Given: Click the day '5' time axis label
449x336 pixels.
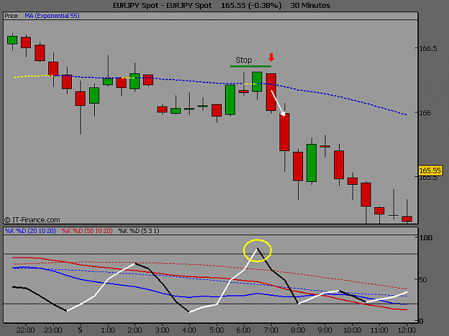Looking at the screenshot, I should [x=80, y=330].
